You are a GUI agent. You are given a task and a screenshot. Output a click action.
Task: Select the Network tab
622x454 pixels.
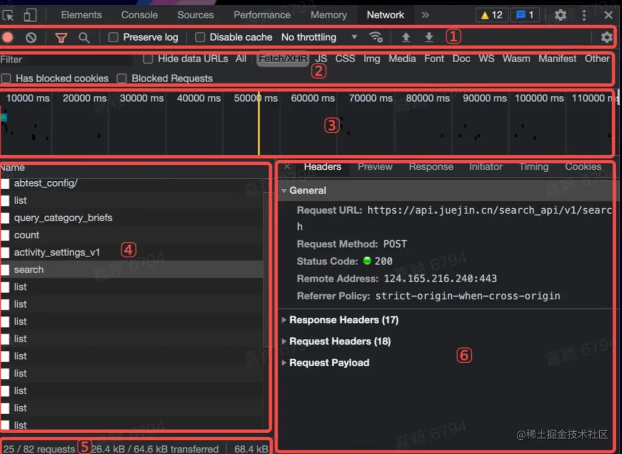[385, 15]
